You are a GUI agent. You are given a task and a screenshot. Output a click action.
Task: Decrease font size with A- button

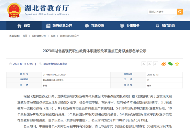[150, 64]
